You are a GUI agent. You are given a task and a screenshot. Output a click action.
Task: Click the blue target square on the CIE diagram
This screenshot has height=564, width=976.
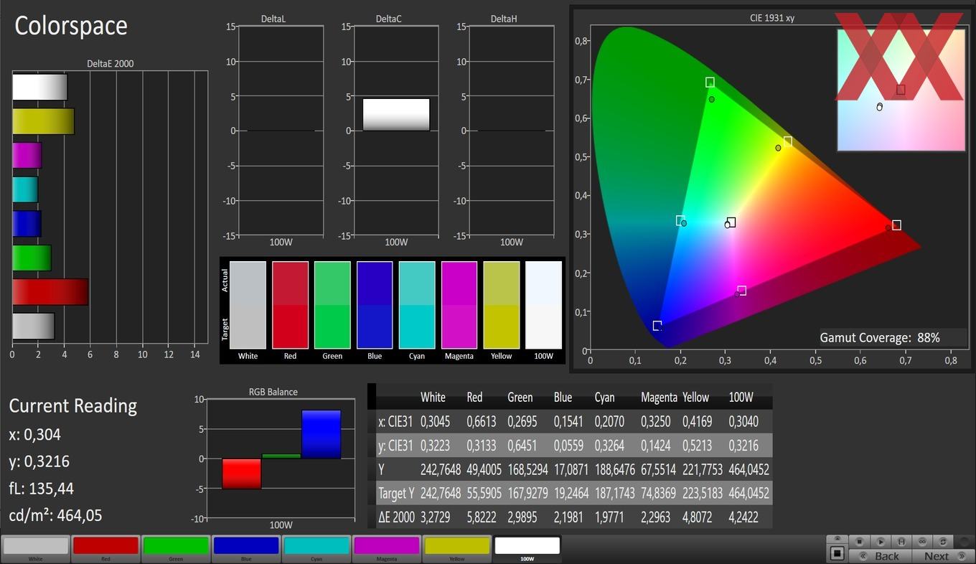[x=657, y=326]
